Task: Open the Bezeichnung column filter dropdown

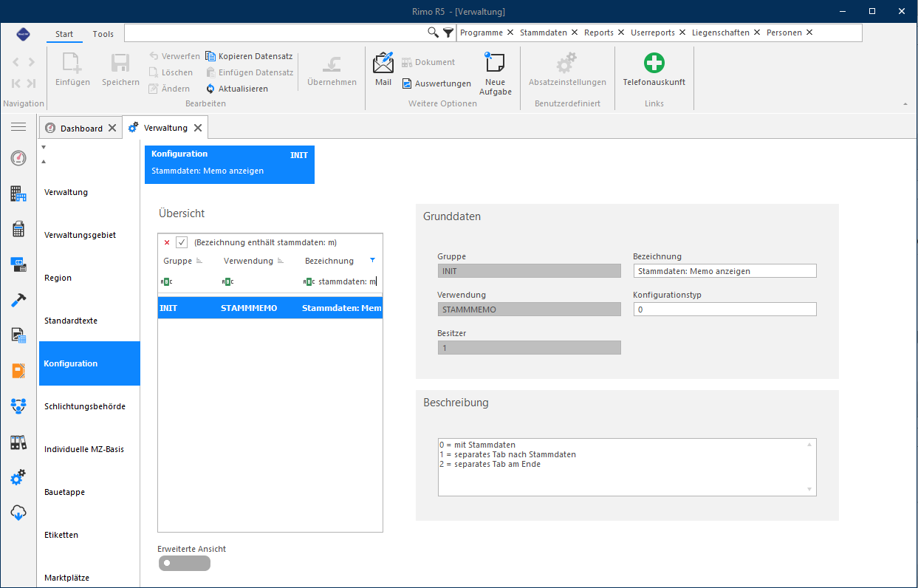Action: click(x=372, y=260)
